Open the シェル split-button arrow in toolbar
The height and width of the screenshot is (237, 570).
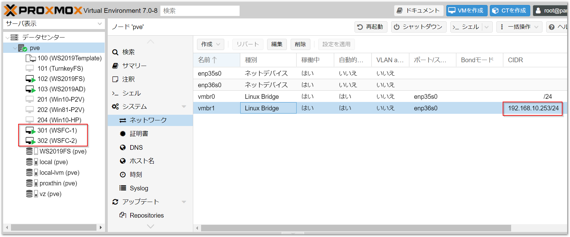click(x=487, y=27)
